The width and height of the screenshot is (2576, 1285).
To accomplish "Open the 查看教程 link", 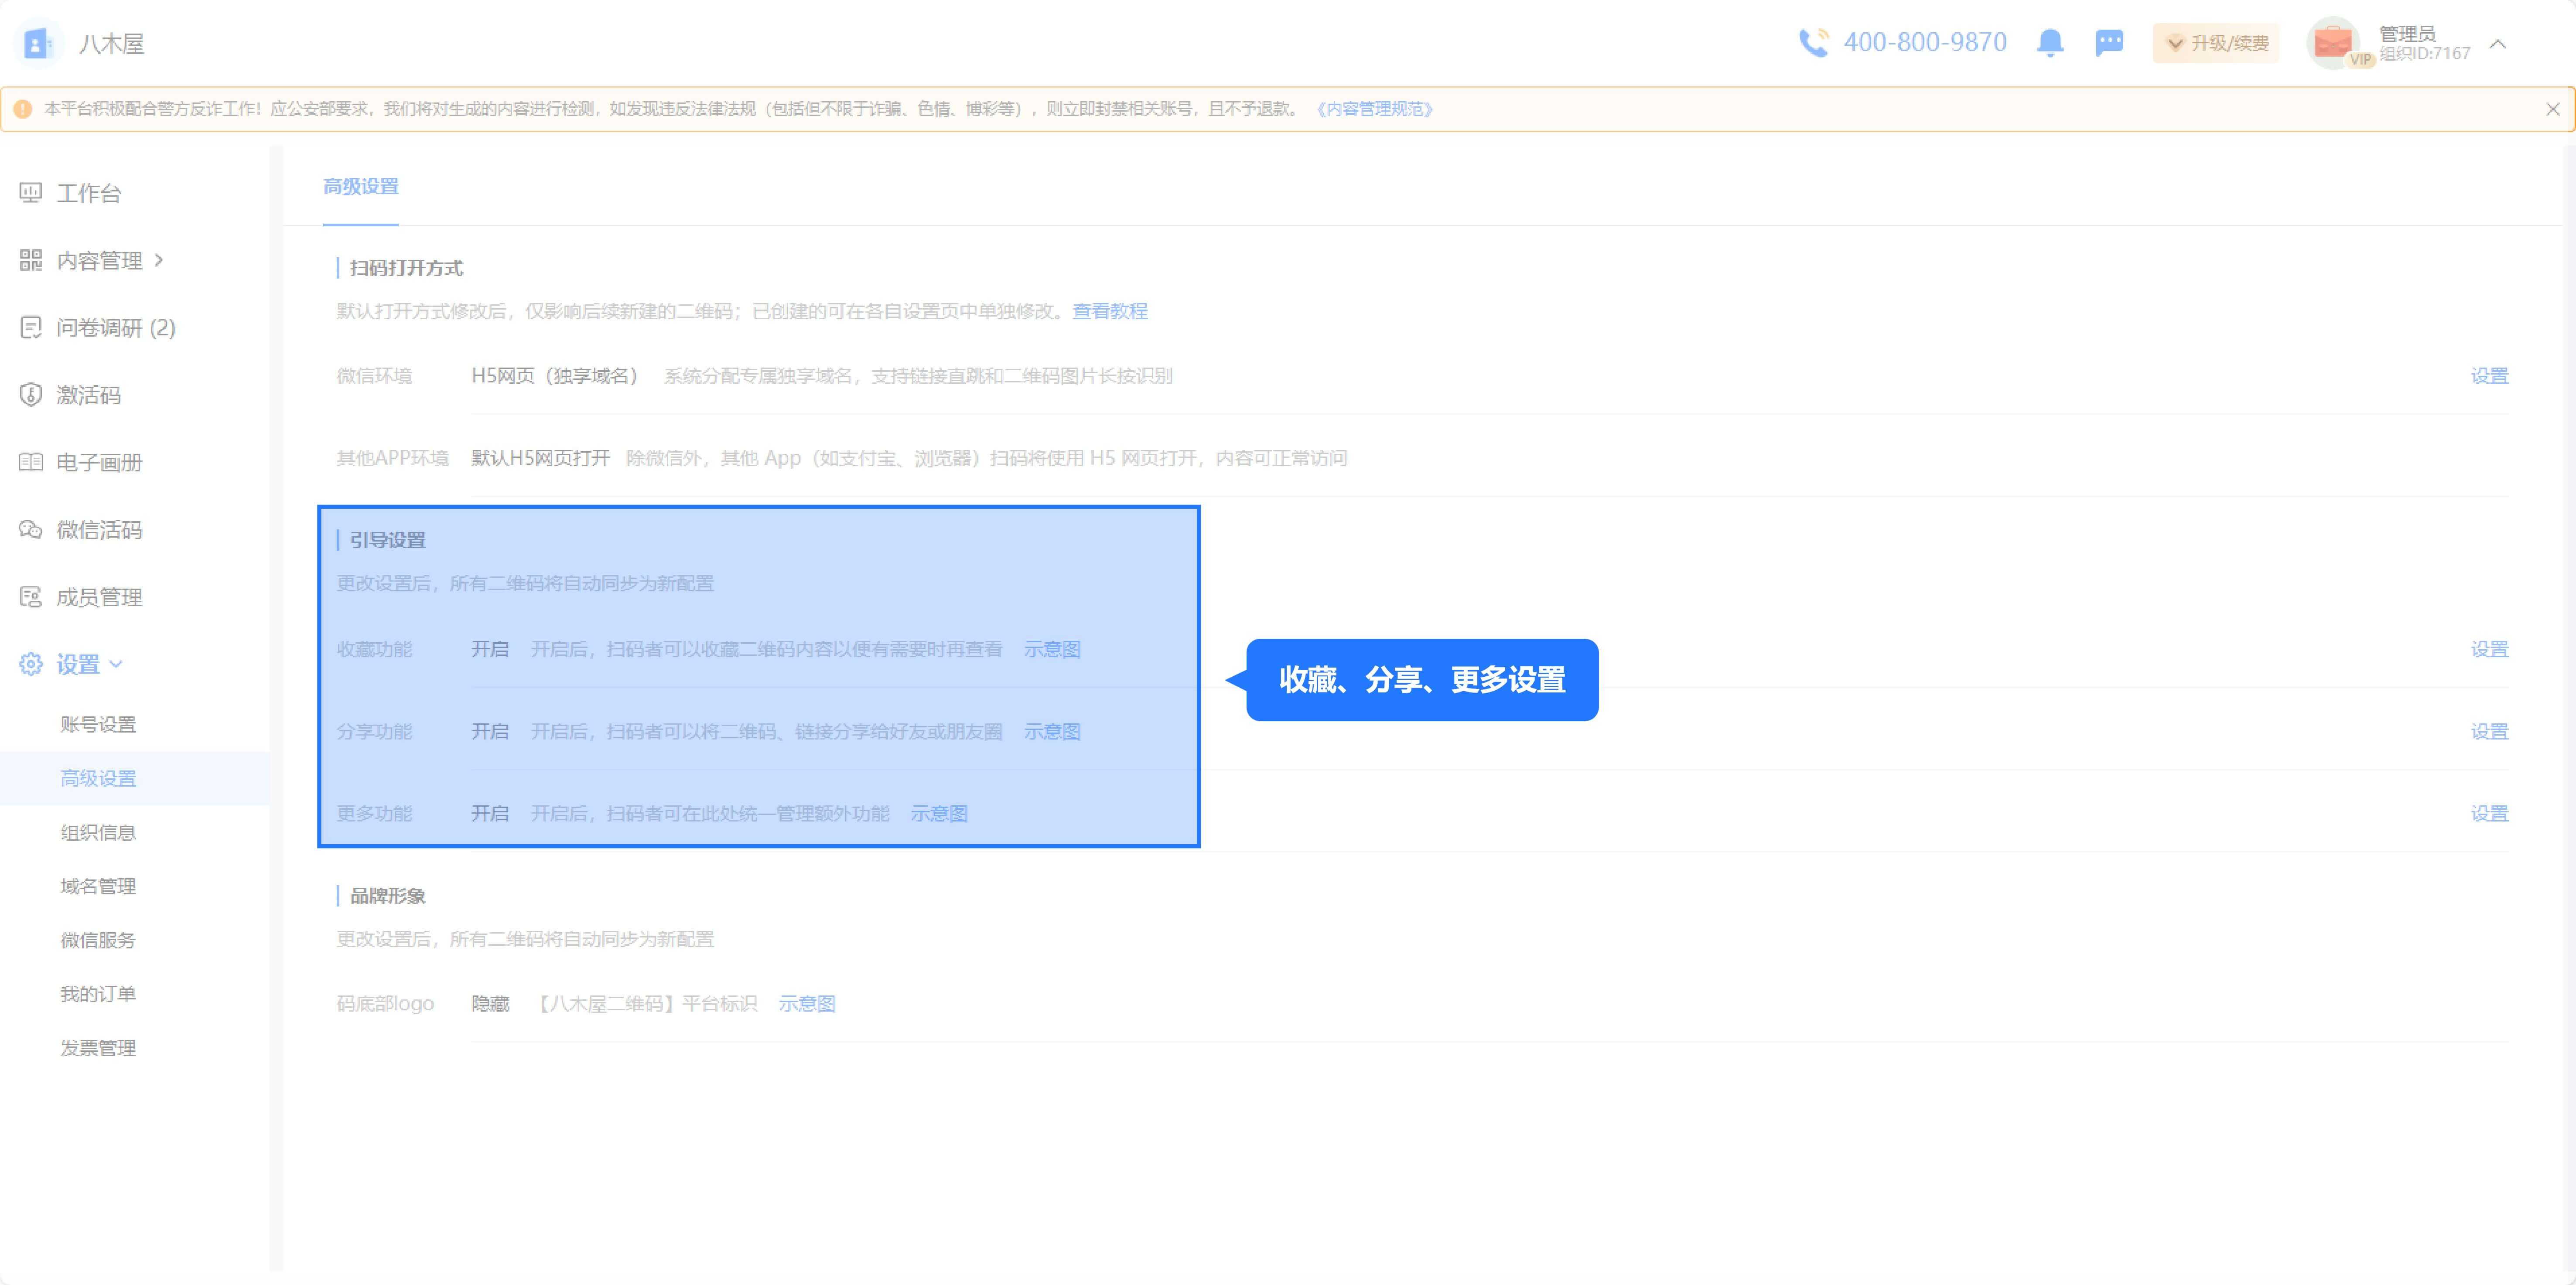I will point(1109,311).
